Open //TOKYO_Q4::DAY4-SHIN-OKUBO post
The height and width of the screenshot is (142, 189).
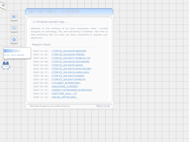71,69
